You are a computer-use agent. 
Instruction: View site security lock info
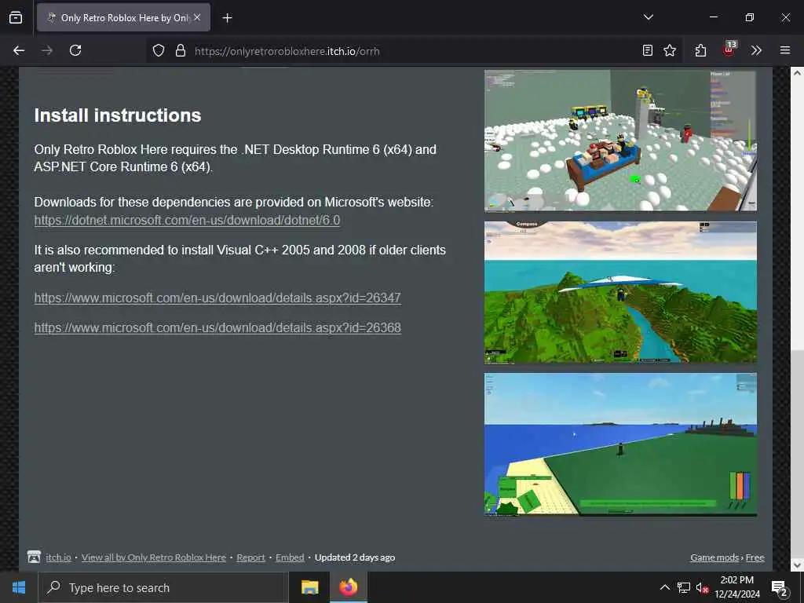click(181, 51)
